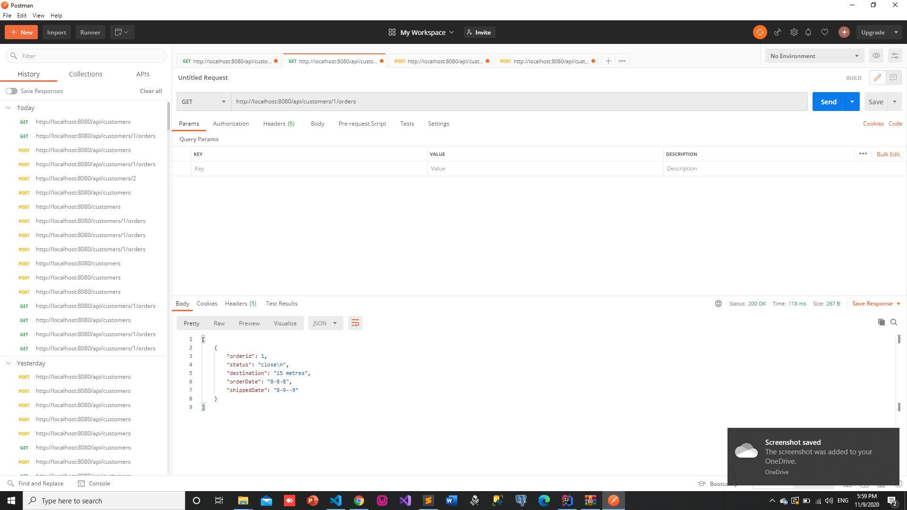907x510 pixels.
Task: Open the settings gear icon
Action: [x=794, y=32]
